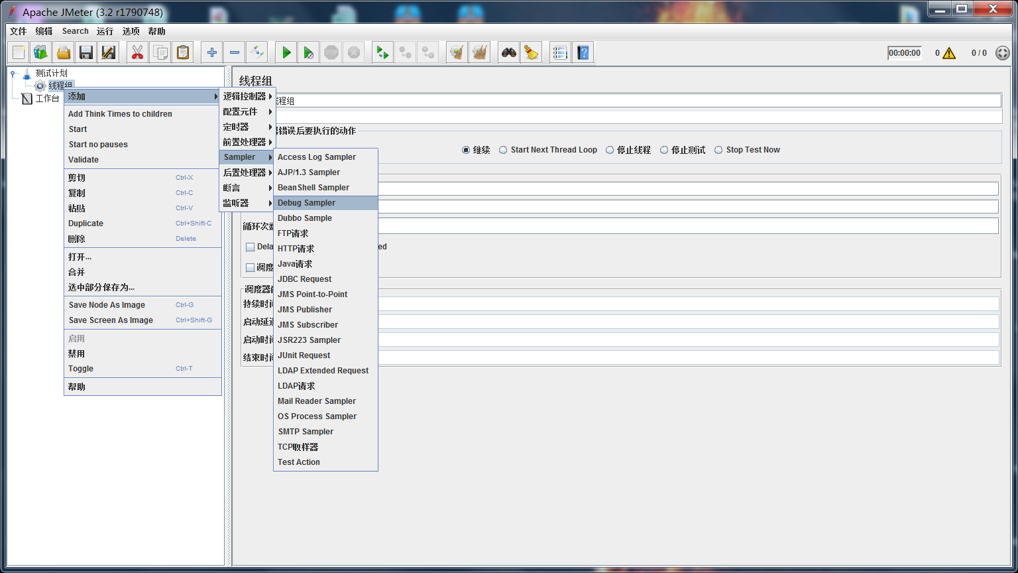This screenshot has height=573, width=1018.
Task: Select the 停止线程 radio button
Action: pos(610,150)
